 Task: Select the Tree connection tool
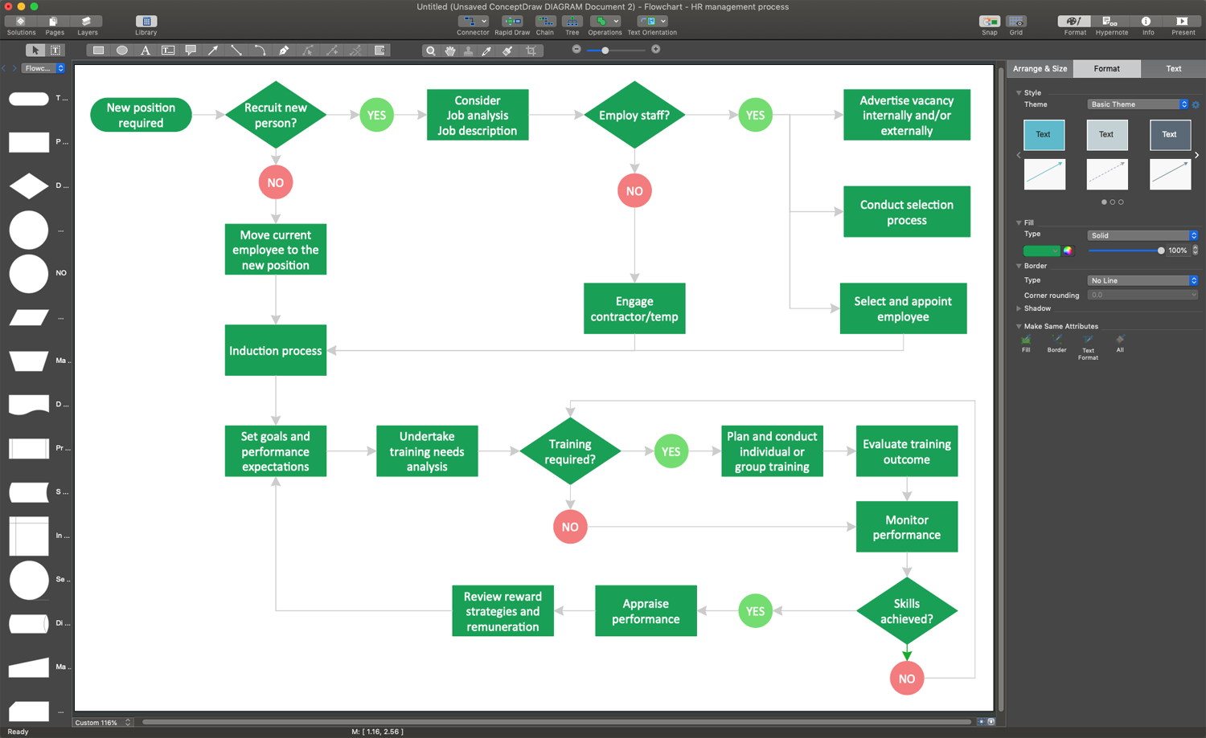[572, 26]
